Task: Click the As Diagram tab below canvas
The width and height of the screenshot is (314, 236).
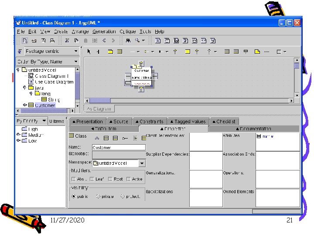Action: click(99, 109)
